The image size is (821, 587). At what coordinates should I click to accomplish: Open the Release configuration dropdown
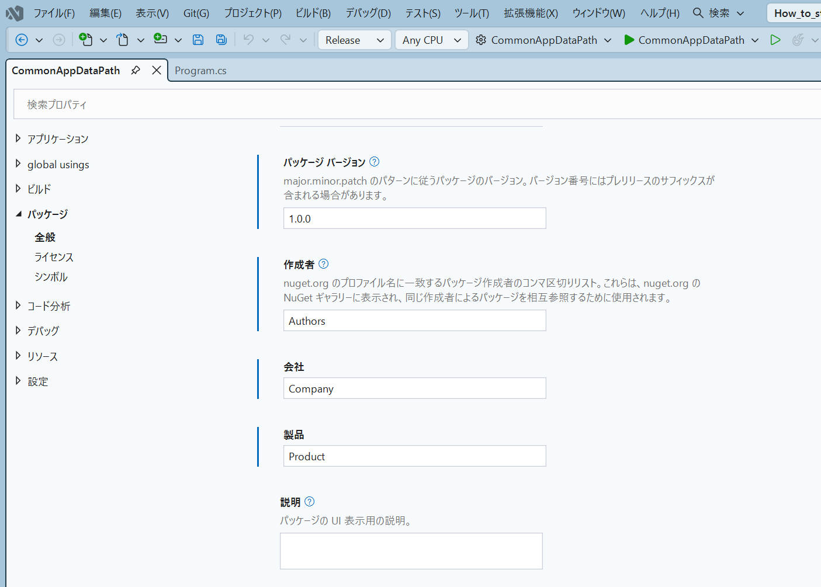(x=355, y=40)
